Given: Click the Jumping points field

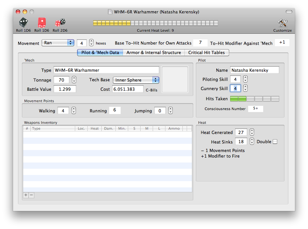Looking at the screenshot, I should click(x=160, y=111).
